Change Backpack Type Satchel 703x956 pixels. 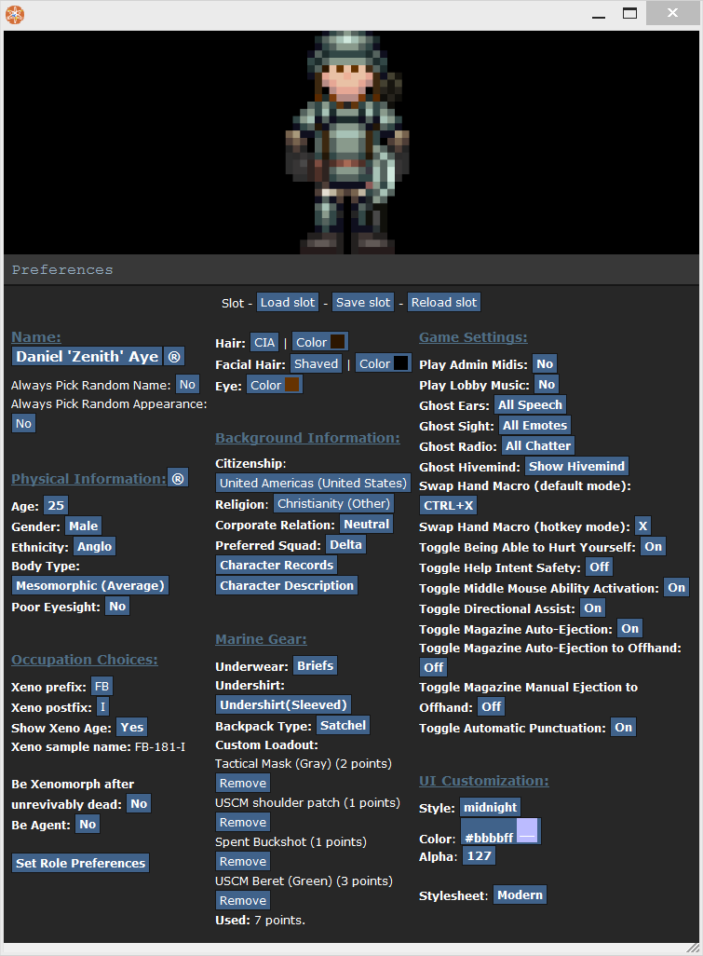(x=343, y=726)
